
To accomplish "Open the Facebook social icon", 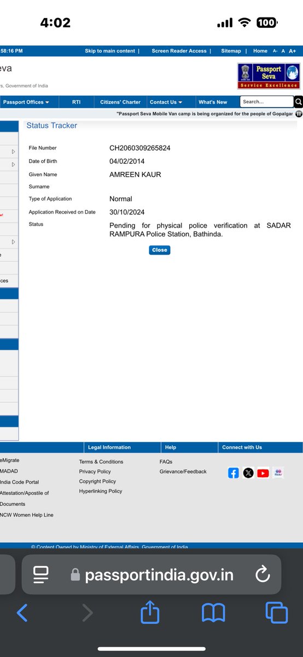I will tap(234, 473).
